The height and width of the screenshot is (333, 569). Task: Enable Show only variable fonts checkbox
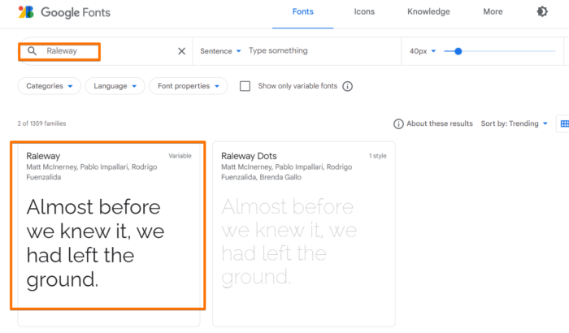[x=245, y=86]
